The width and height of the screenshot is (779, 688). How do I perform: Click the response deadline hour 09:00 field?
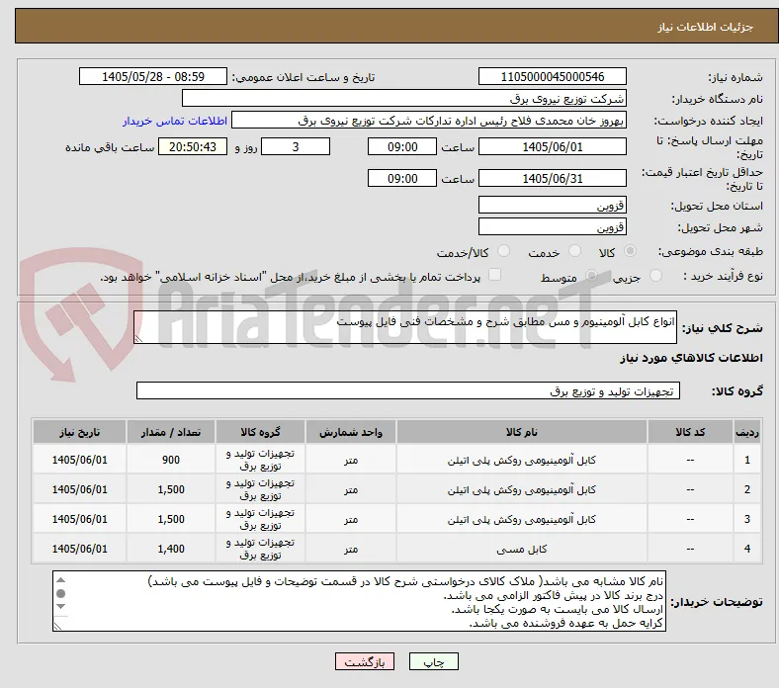point(402,147)
